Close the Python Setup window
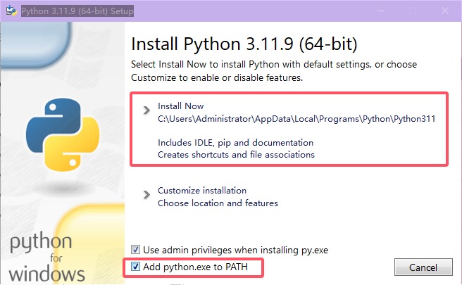462x285 pixels. point(445,11)
